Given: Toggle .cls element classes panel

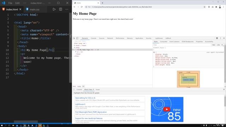Looking at the screenshot, I should click(218, 45).
